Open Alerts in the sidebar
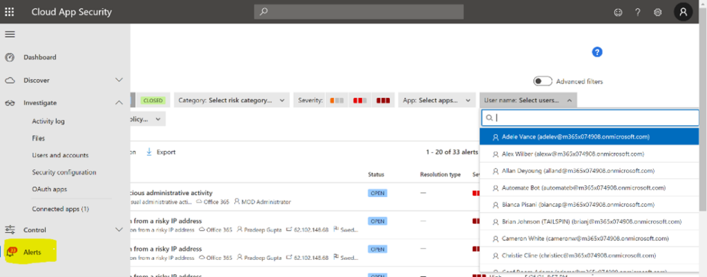 [x=32, y=252]
